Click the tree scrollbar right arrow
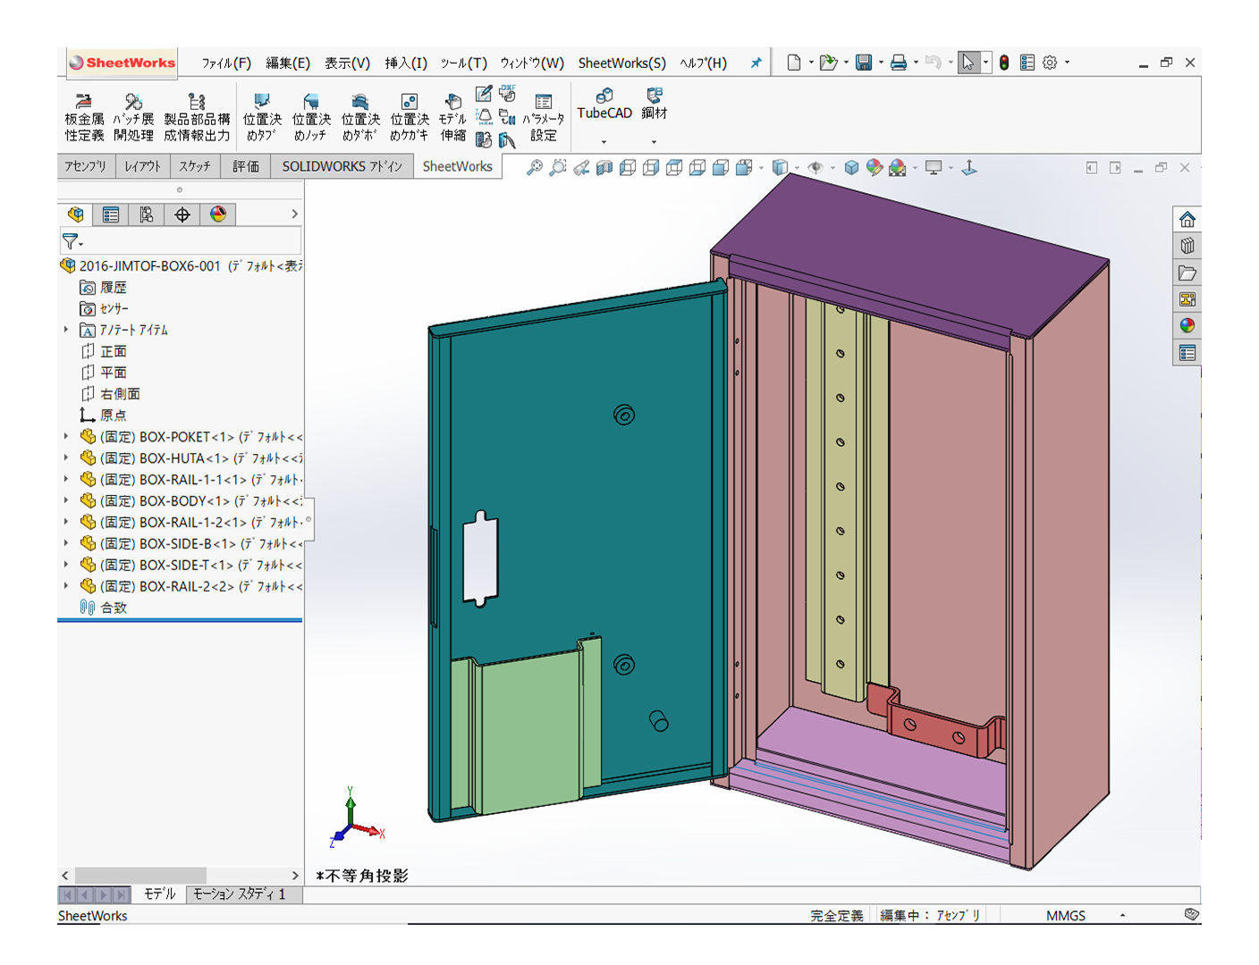 coord(294,875)
